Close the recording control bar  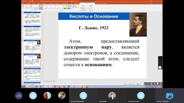[160, 84]
